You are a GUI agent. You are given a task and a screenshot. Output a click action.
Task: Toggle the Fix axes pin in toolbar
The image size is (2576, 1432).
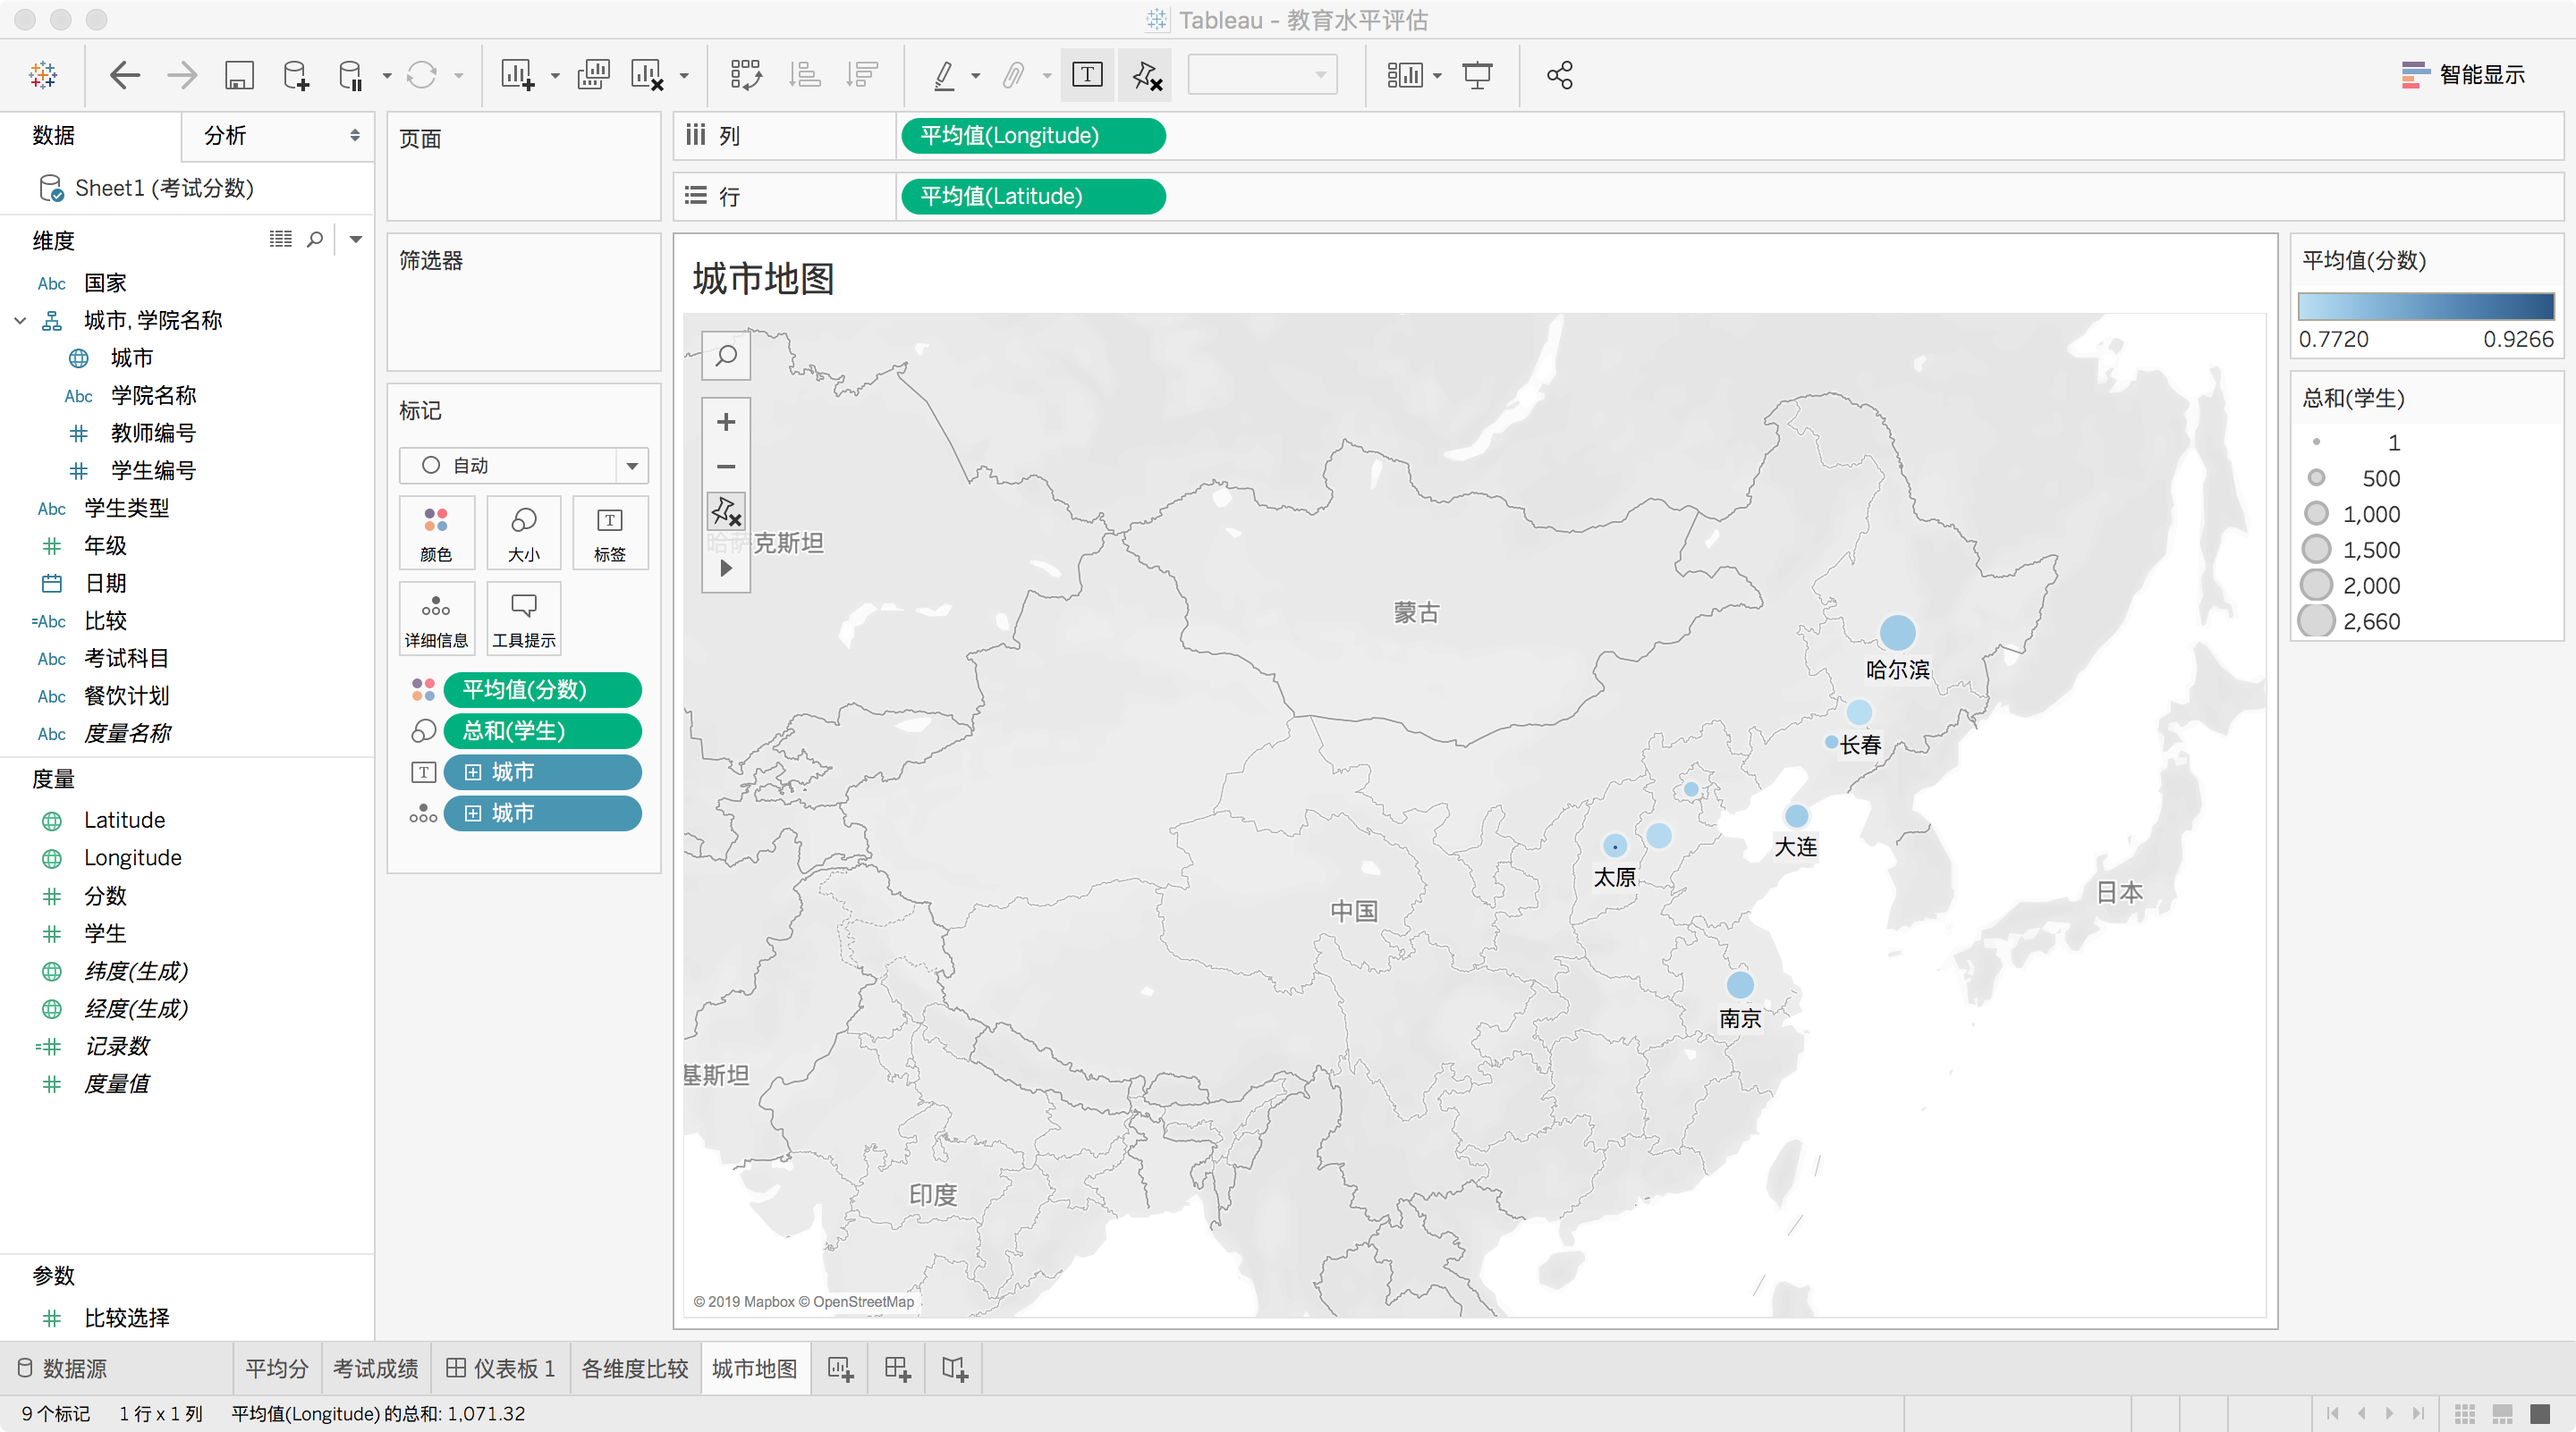(x=1146, y=75)
